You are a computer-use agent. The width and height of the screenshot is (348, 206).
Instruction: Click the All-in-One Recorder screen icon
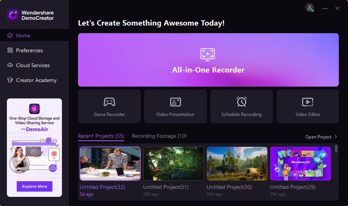208,55
